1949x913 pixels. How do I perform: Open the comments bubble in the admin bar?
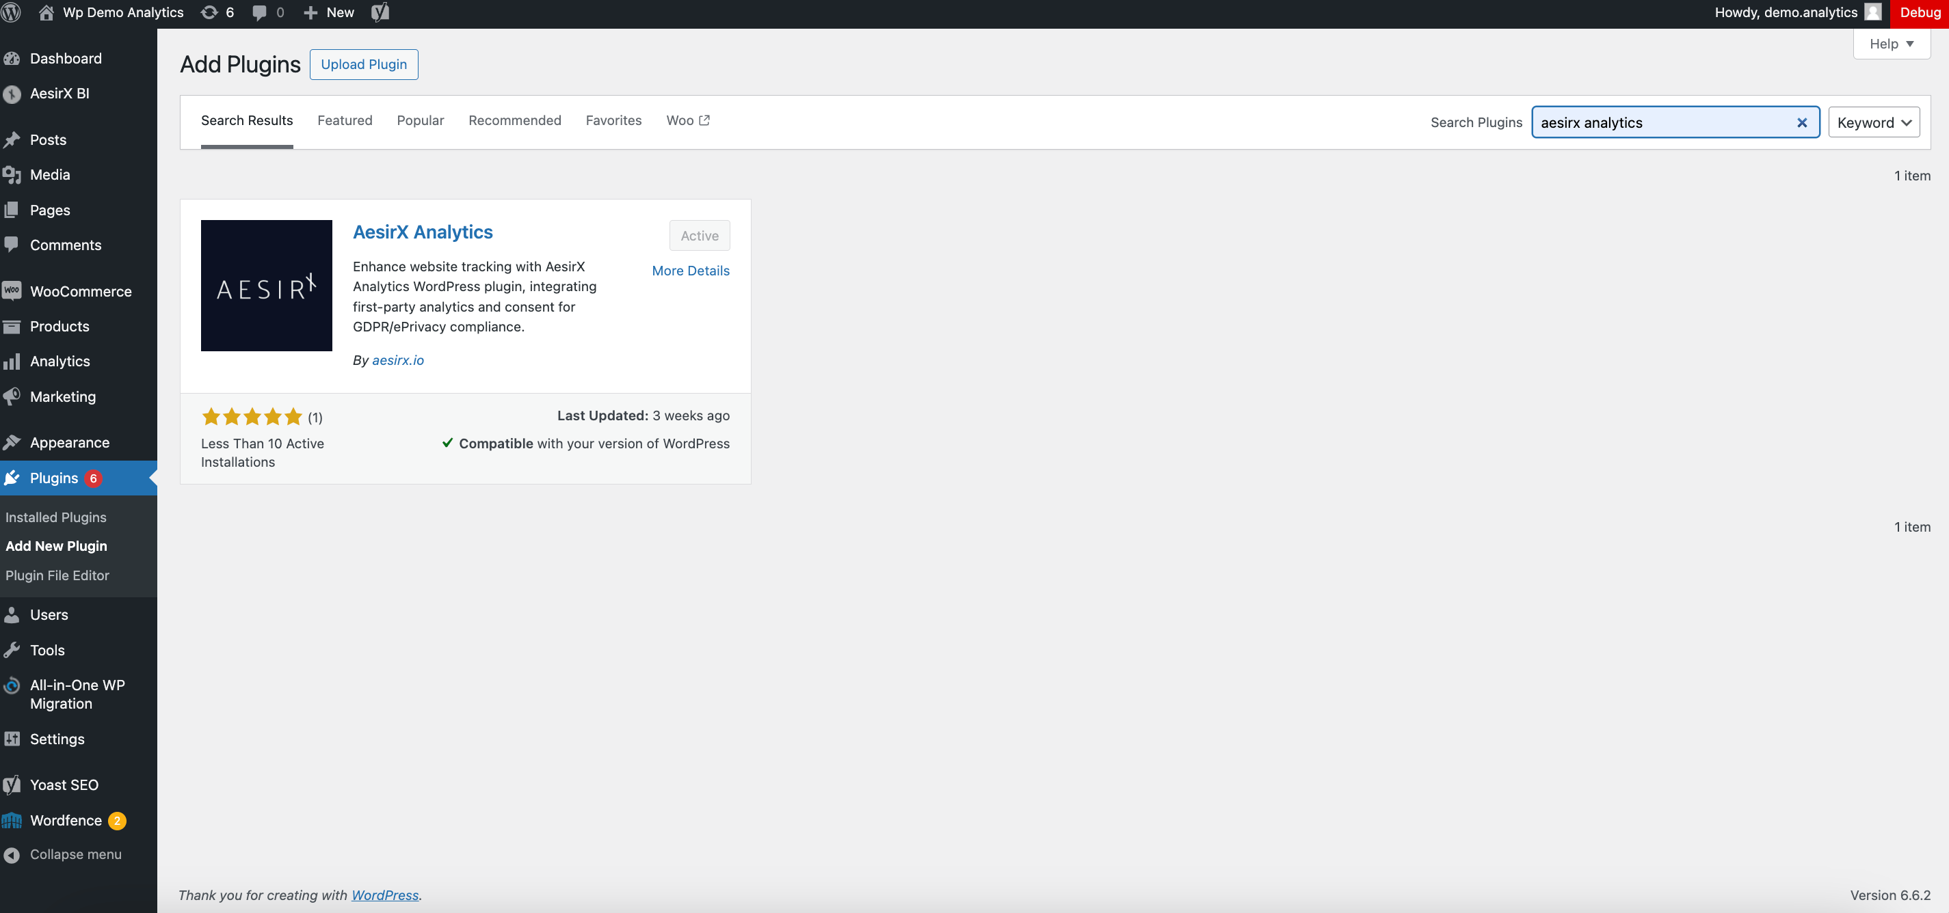point(259,12)
